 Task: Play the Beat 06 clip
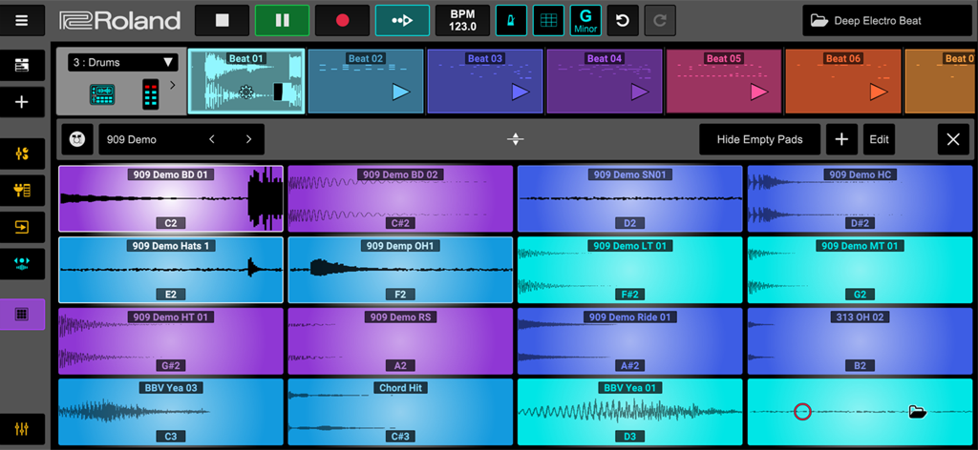pos(879,92)
